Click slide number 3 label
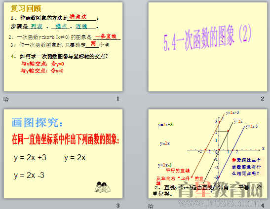 click(x=118, y=206)
